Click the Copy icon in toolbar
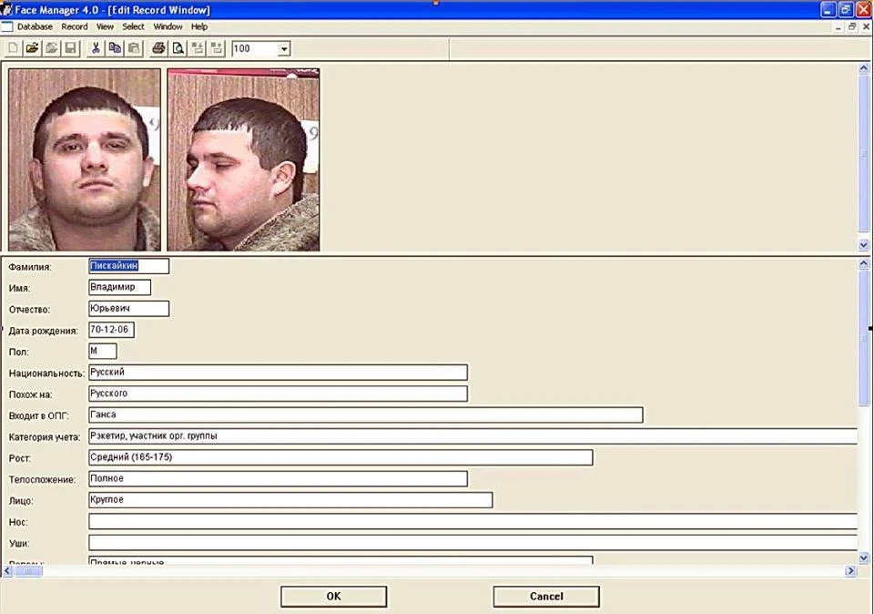 (115, 48)
